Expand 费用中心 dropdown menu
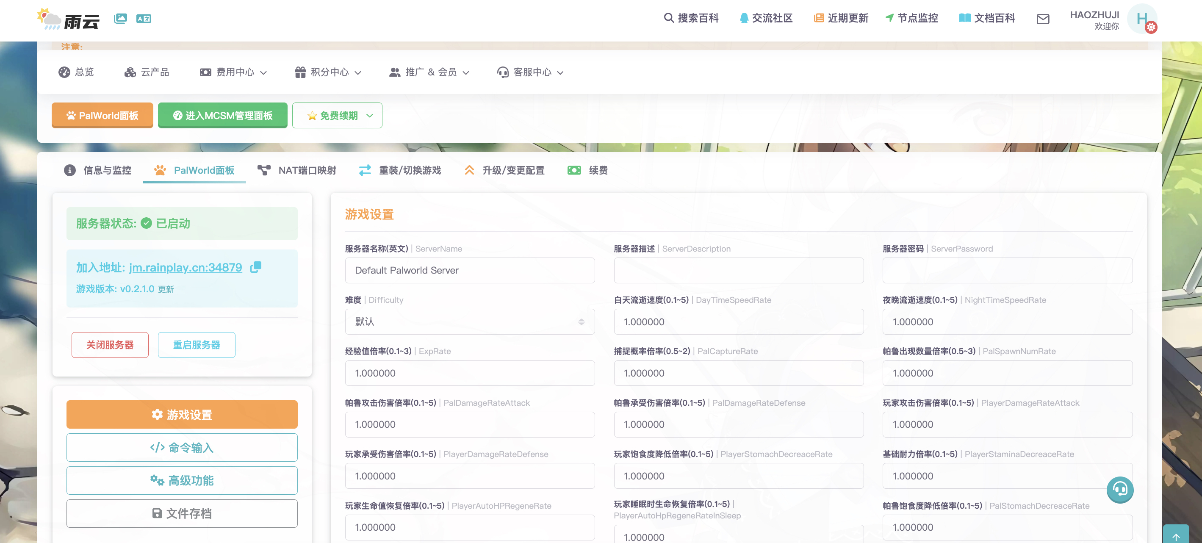The height and width of the screenshot is (543, 1202). point(233,72)
